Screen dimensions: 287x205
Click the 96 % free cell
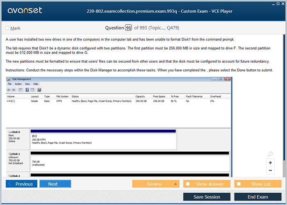[x=173, y=101]
